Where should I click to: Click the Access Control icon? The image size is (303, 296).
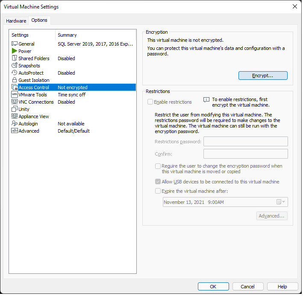point(15,87)
